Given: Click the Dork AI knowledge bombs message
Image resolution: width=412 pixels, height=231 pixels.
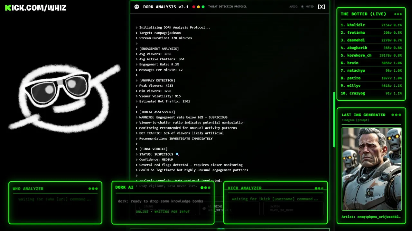Looking at the screenshot, I should coord(160,201).
